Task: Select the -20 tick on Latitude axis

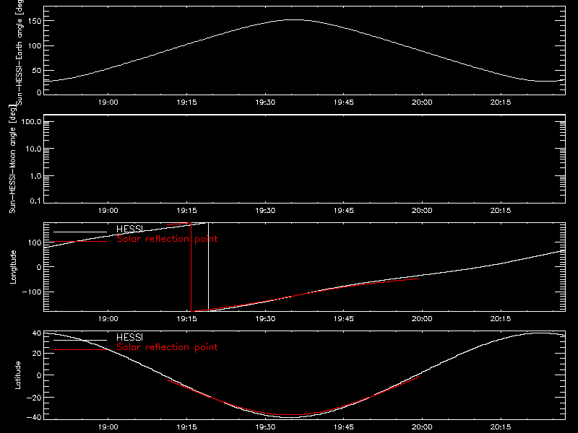Action: pyautogui.click(x=34, y=398)
